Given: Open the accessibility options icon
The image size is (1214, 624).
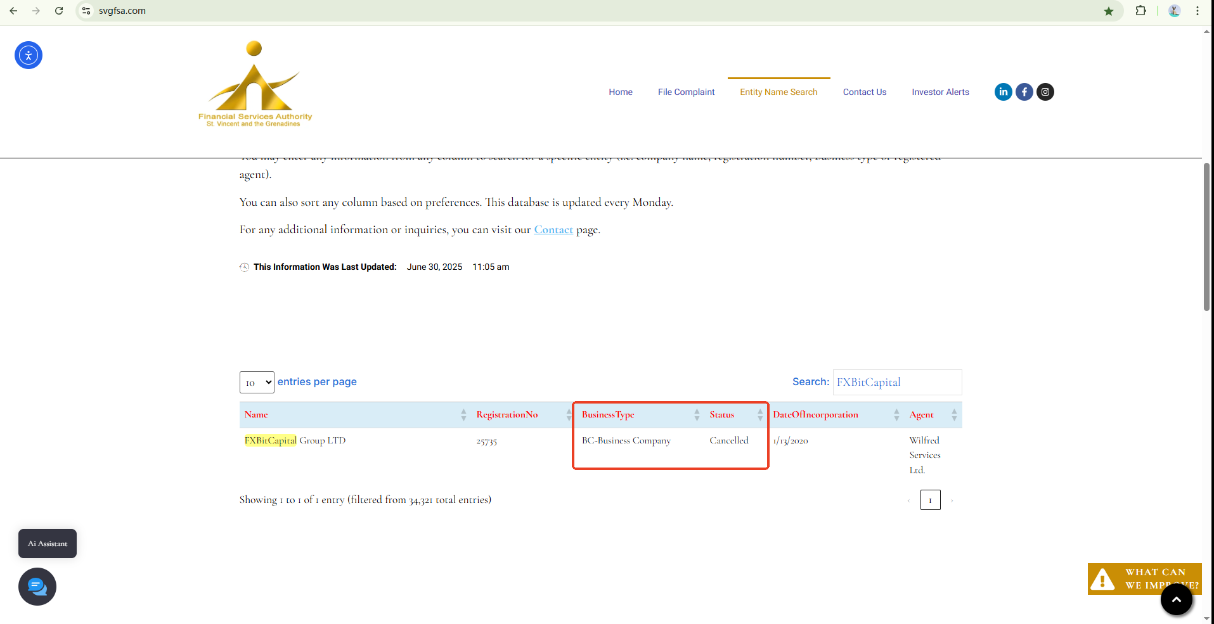Looking at the screenshot, I should (29, 55).
